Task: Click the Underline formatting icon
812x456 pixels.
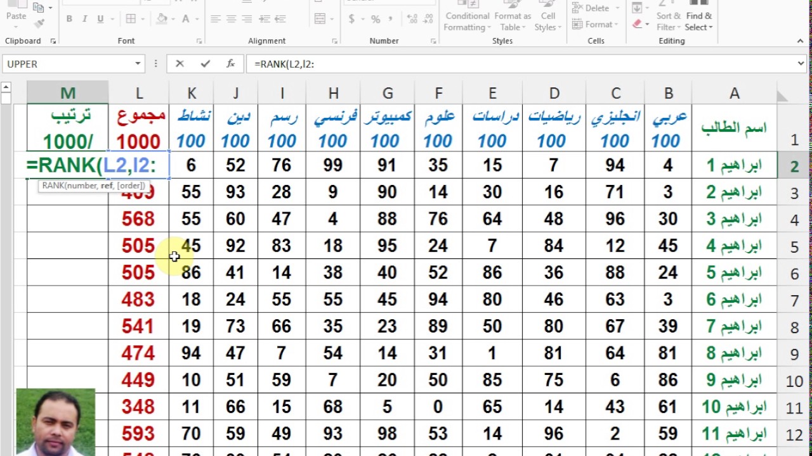Action: tap(100, 19)
